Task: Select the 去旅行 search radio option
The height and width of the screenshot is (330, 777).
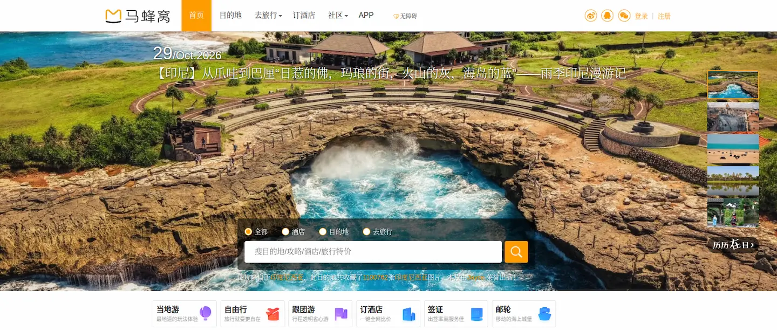Action: click(x=366, y=231)
